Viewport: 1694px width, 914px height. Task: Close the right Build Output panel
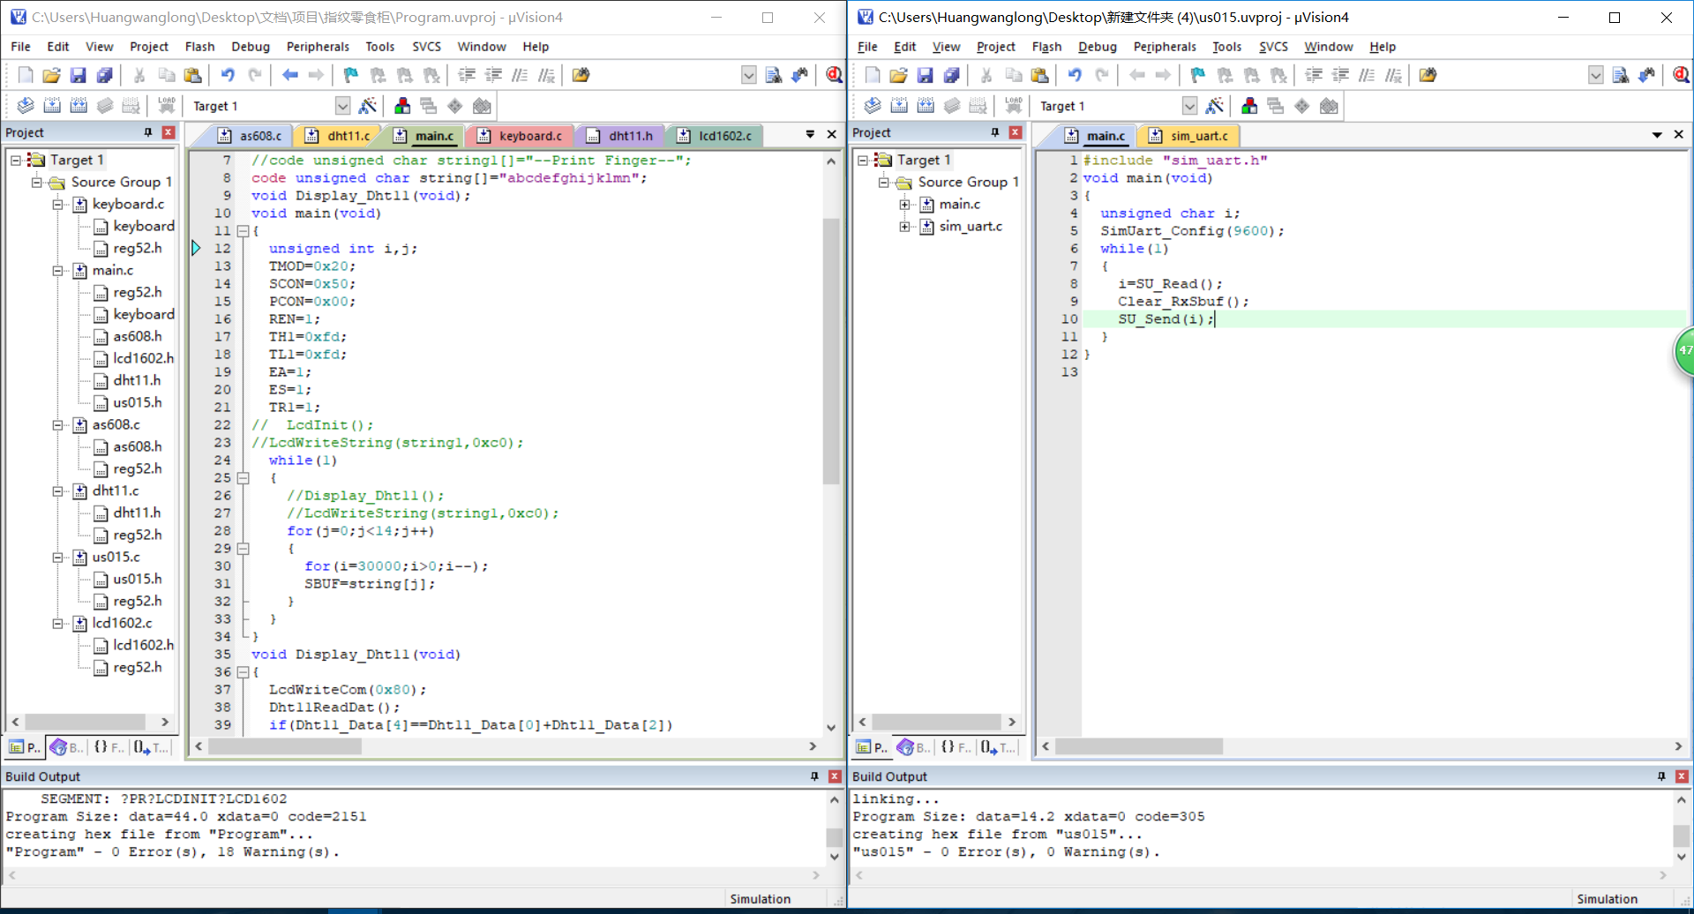1682,776
